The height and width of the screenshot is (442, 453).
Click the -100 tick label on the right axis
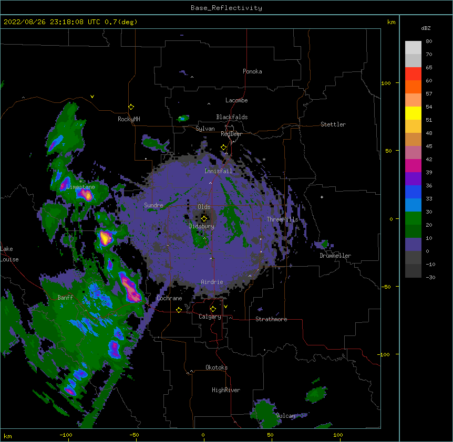click(x=384, y=354)
